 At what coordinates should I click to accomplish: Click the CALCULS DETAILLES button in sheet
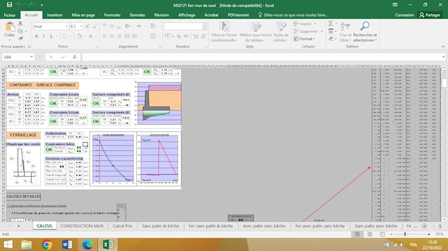tap(24, 196)
